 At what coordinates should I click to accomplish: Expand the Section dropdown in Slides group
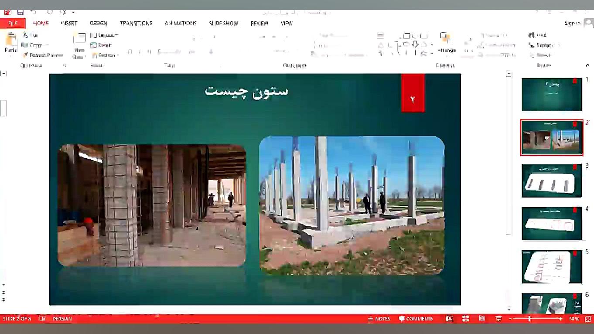pos(106,55)
